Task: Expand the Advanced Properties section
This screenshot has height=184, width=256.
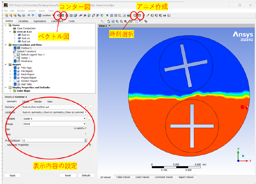Action: coord(90,145)
